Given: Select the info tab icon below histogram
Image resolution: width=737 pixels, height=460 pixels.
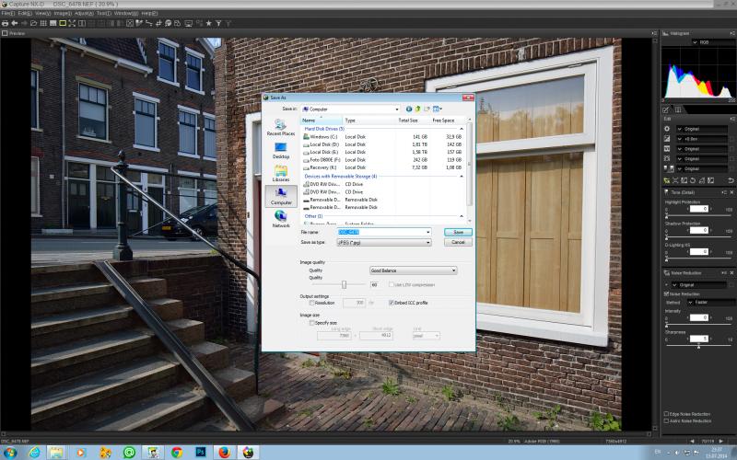Looking at the screenshot, I should click(678, 109).
